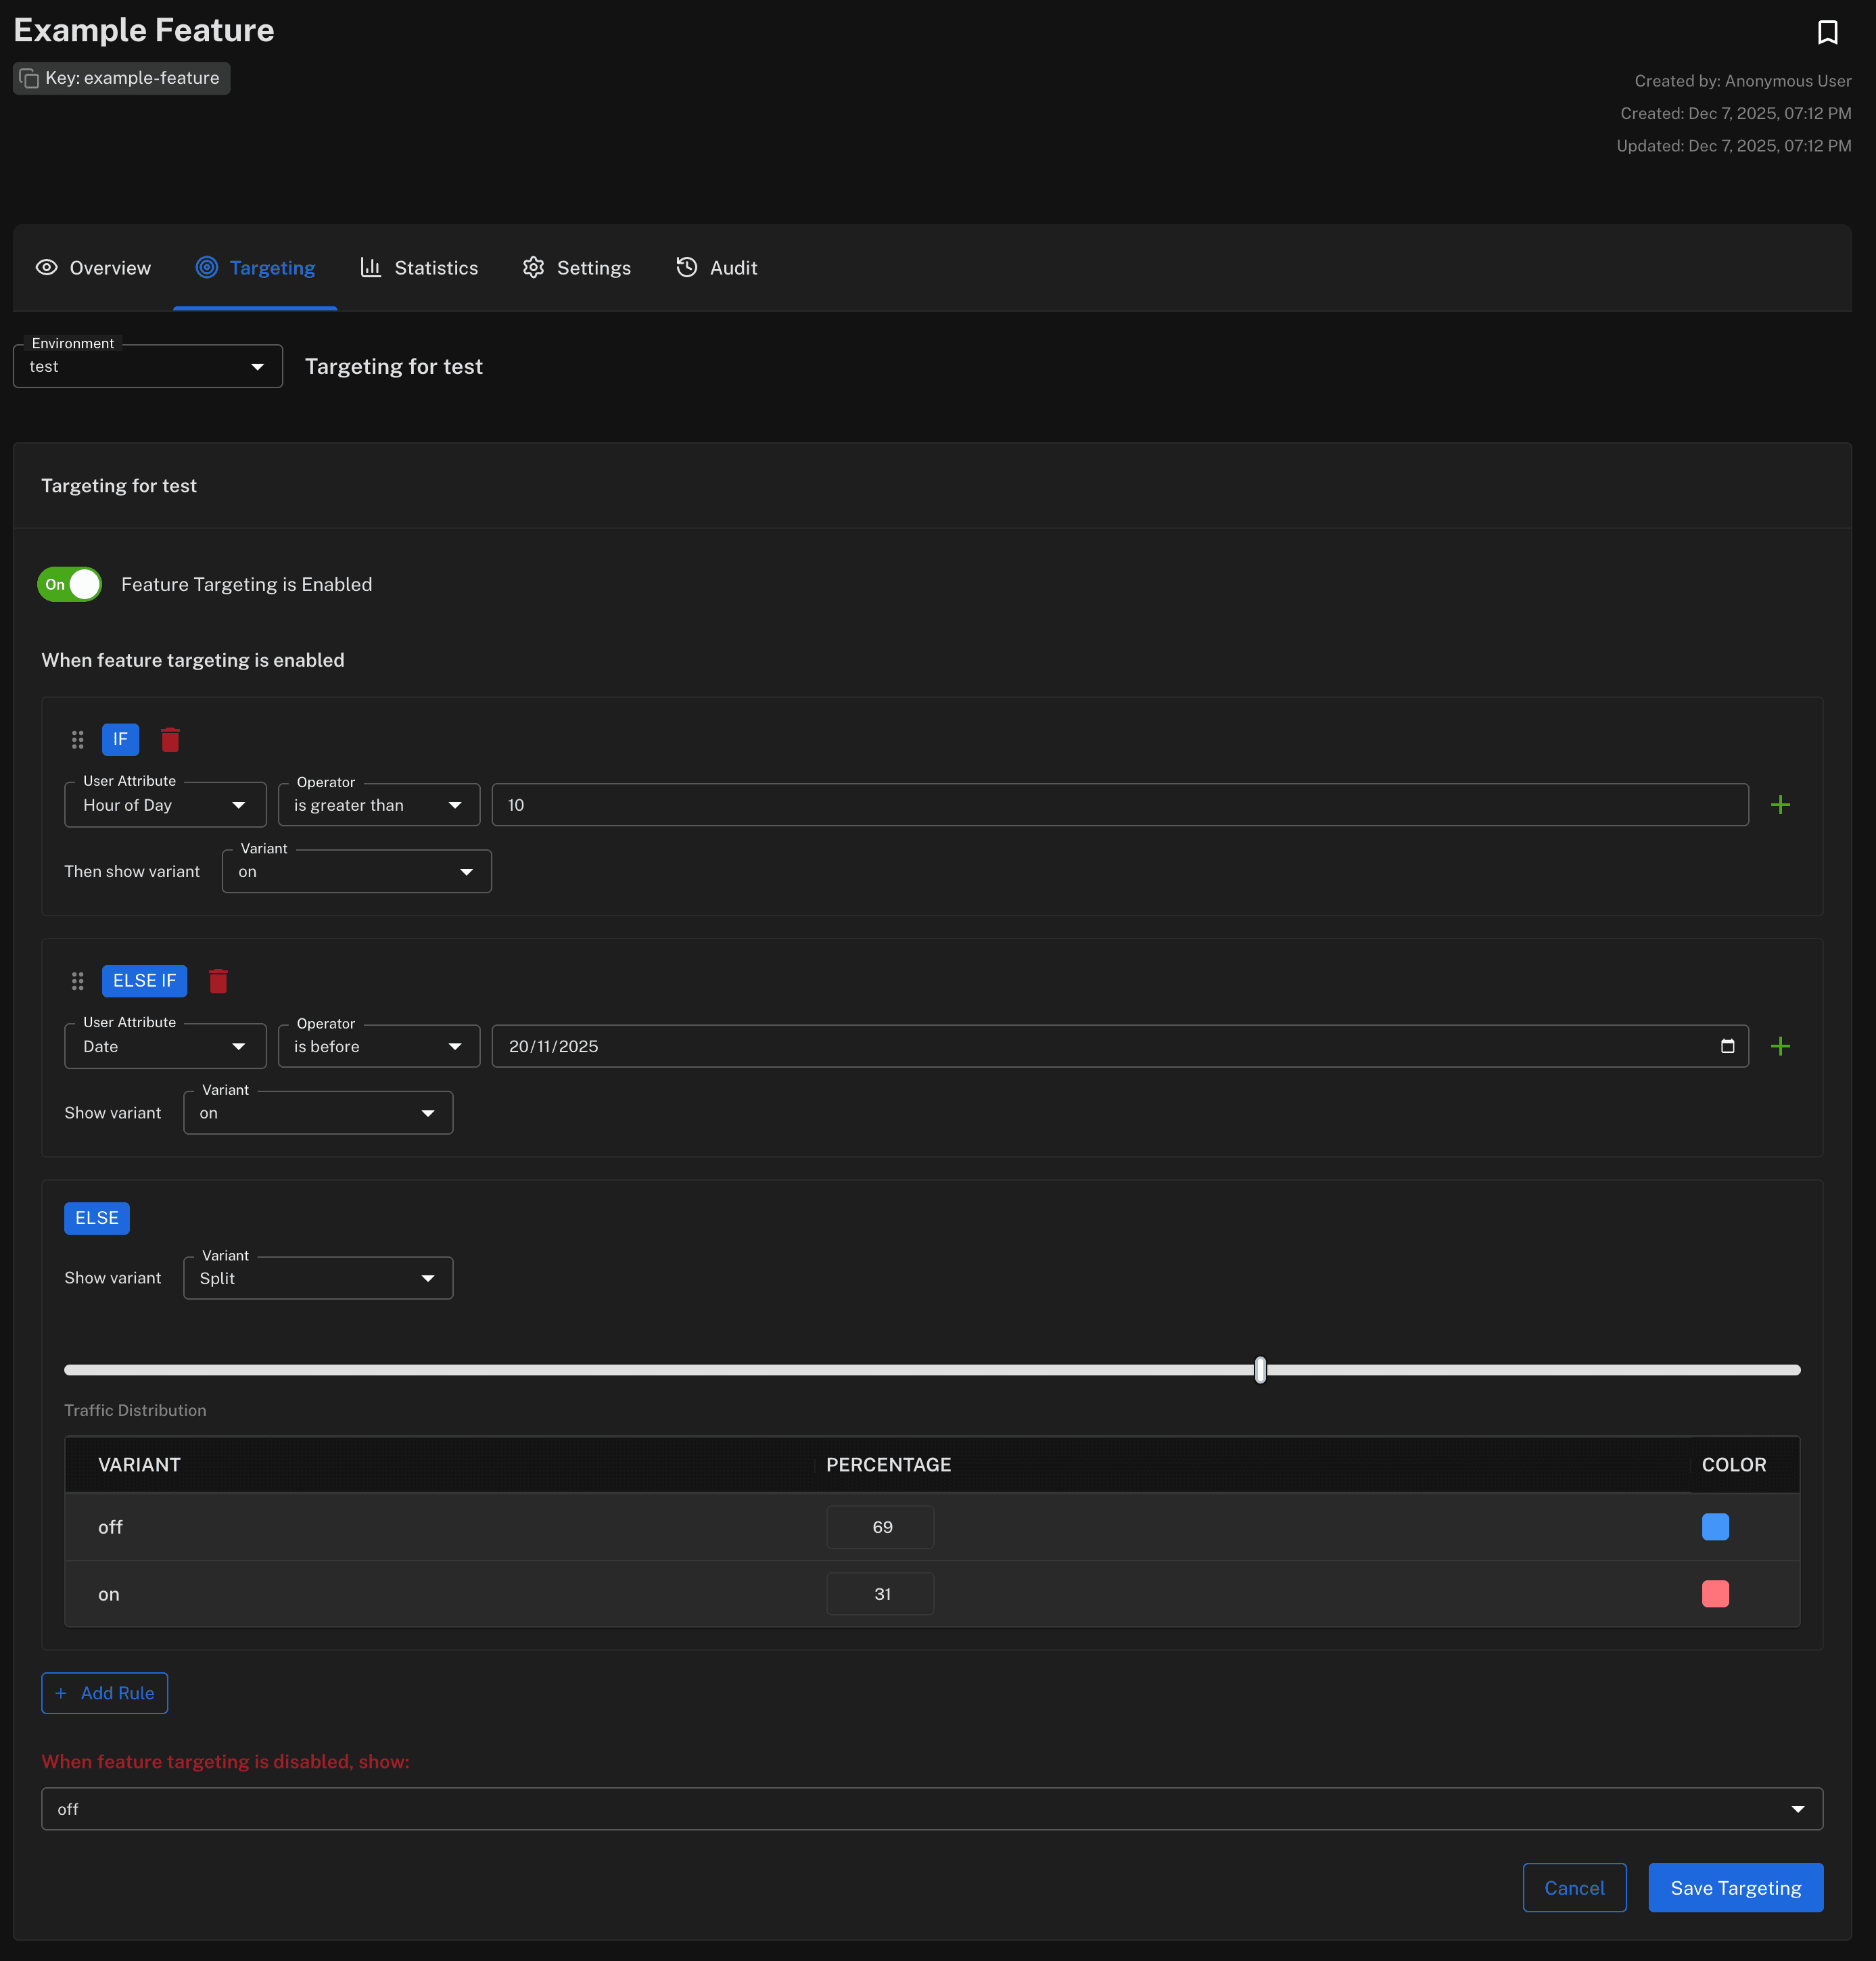
Task: Adjust the traffic distribution slider
Action: 1259,1370
